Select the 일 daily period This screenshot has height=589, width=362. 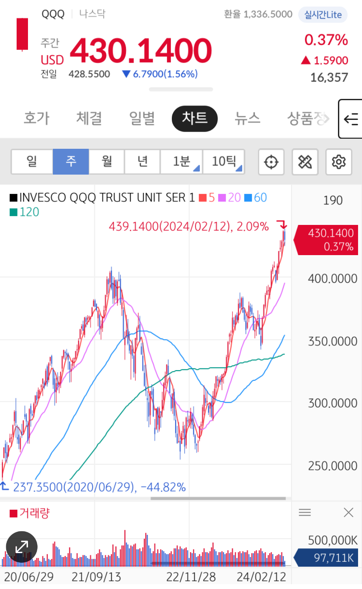32,162
